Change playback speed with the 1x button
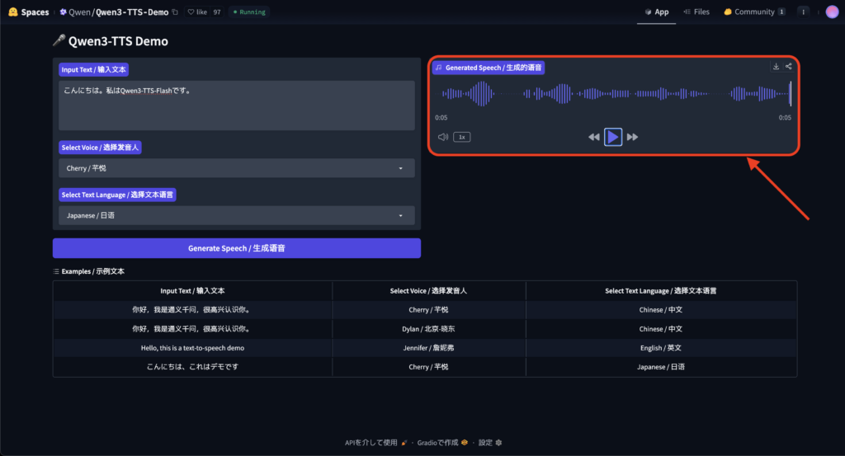The width and height of the screenshot is (845, 456). tap(462, 137)
